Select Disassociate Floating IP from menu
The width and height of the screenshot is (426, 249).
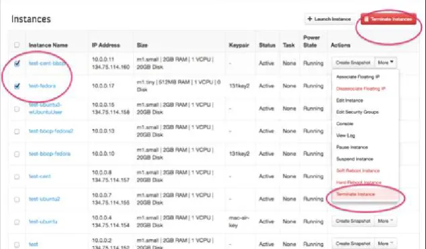coord(361,89)
